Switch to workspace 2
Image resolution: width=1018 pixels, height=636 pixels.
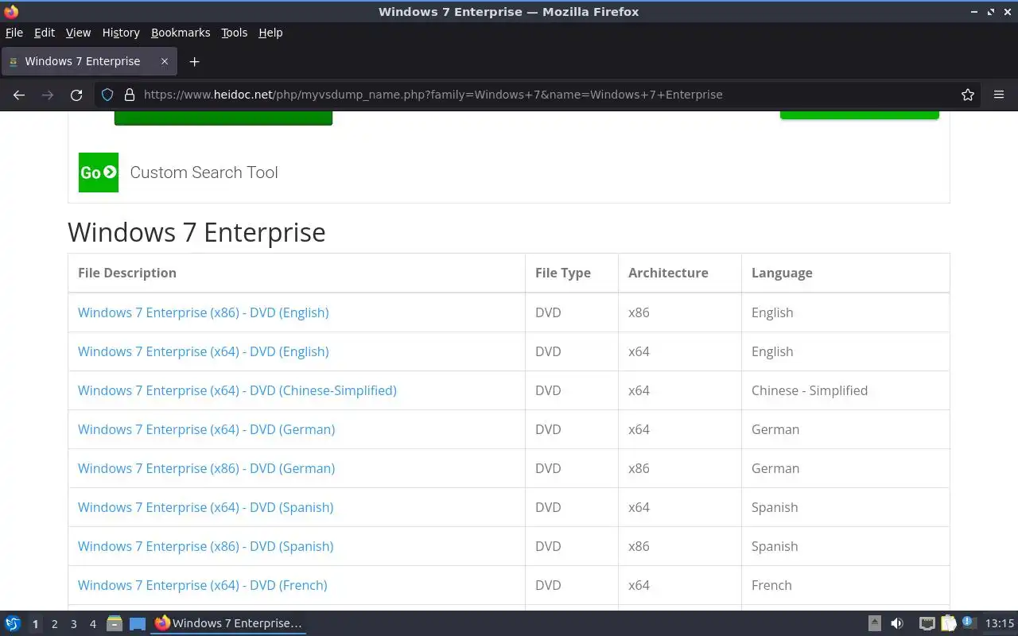tap(54, 624)
